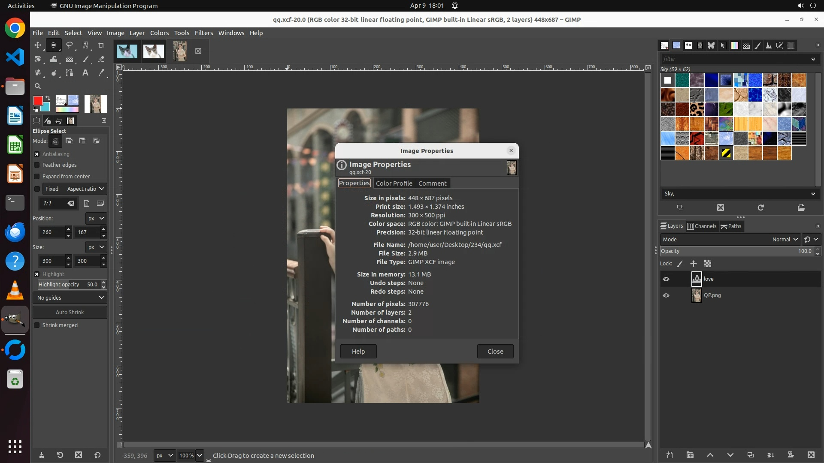
Task: Select the Free Select lasso tool
Action: [70, 45]
